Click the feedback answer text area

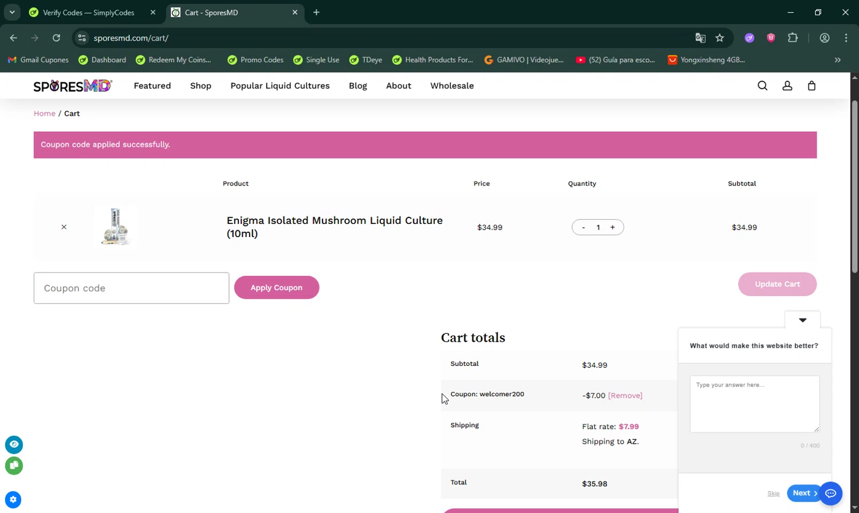[755, 404]
